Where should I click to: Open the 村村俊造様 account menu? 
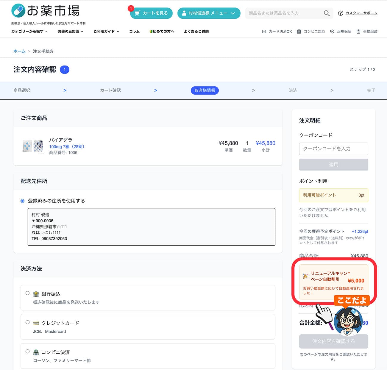tap(209, 13)
